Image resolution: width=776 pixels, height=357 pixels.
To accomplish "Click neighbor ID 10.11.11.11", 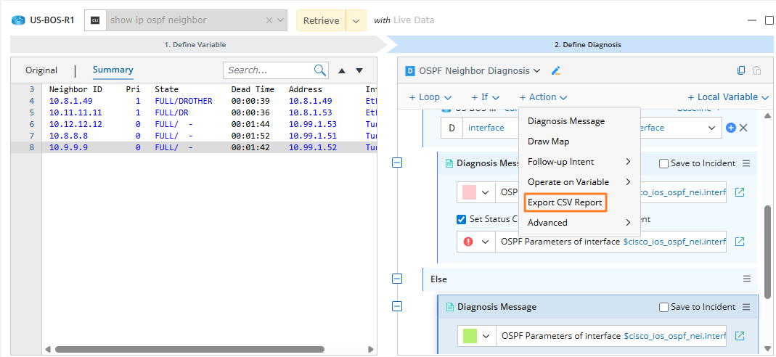I will pos(75,112).
